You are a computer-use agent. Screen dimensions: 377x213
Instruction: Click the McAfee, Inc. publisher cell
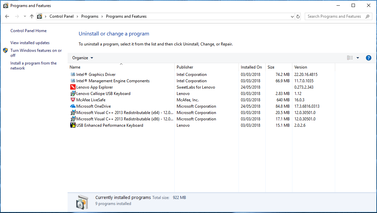coord(188,100)
